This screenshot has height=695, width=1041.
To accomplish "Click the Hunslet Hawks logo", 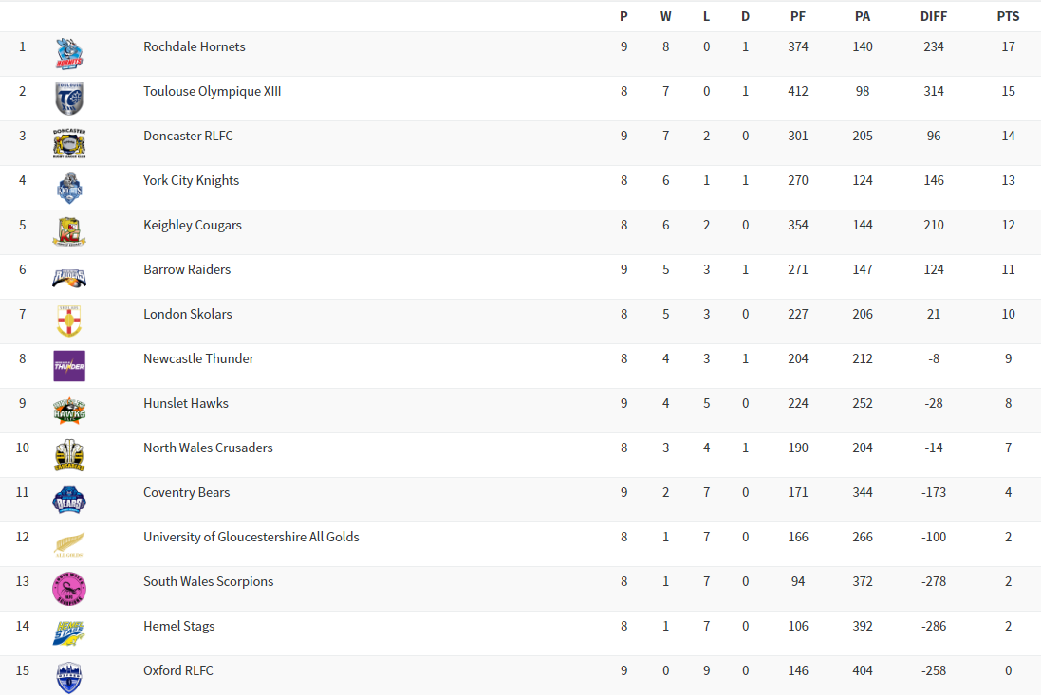I will [x=69, y=411].
